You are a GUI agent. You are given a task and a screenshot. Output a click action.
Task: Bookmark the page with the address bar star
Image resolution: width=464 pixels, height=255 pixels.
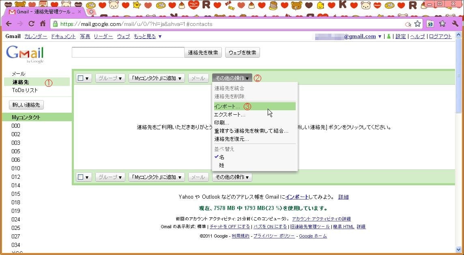click(417, 24)
